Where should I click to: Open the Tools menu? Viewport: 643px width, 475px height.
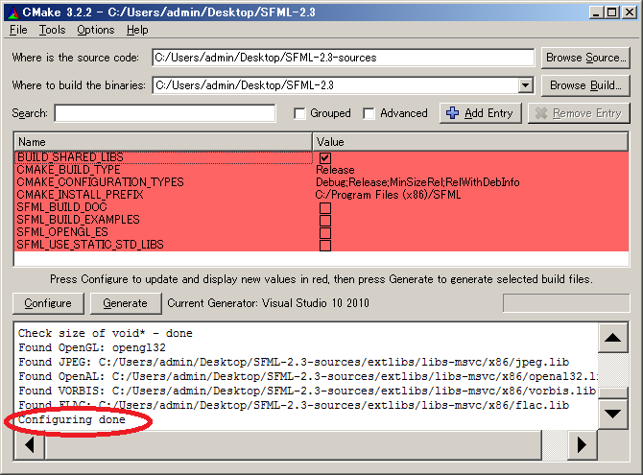click(52, 30)
